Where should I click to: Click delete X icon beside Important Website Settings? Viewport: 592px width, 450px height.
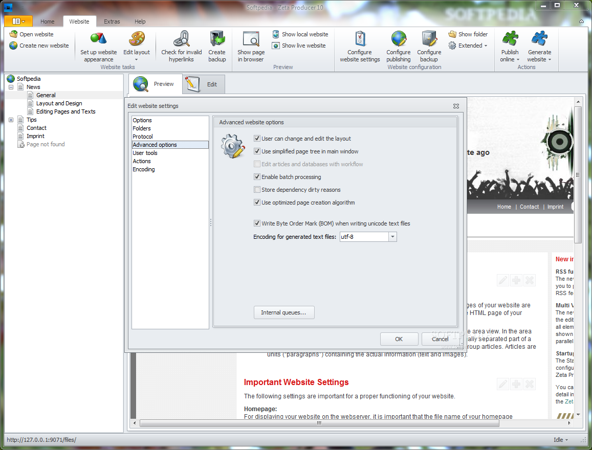[530, 385]
